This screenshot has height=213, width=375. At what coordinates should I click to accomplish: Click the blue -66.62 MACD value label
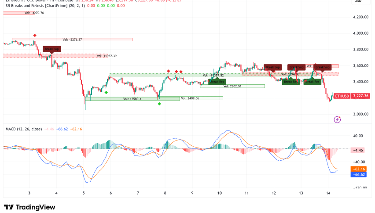pos(361,174)
